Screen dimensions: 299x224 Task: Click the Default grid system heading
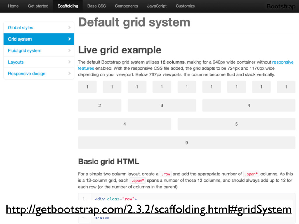click(134, 22)
